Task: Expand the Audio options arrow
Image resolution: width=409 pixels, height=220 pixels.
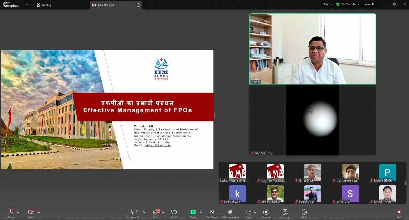Action: [x=18, y=212]
